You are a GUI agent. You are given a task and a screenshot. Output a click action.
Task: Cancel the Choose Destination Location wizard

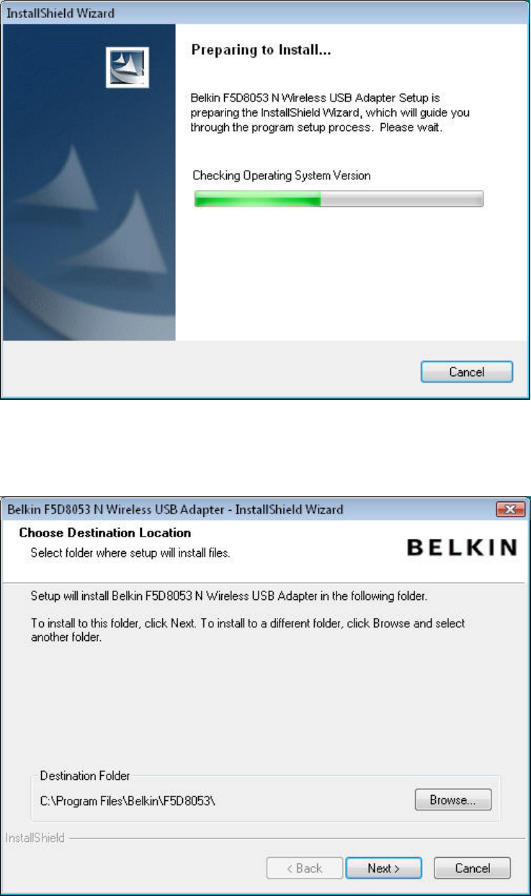pyautogui.click(x=473, y=868)
